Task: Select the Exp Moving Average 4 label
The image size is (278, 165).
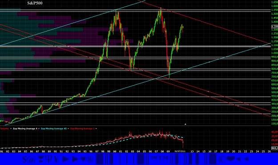Action: [25, 129]
